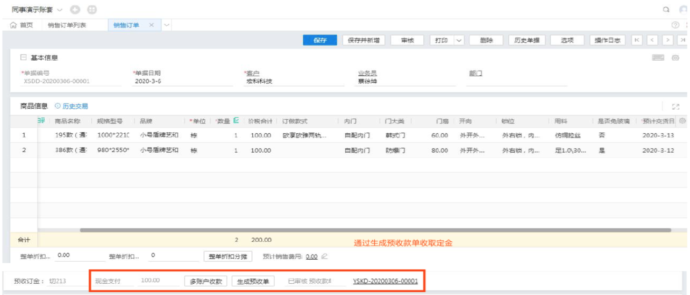Open basic info settings gear icon

click(675, 57)
